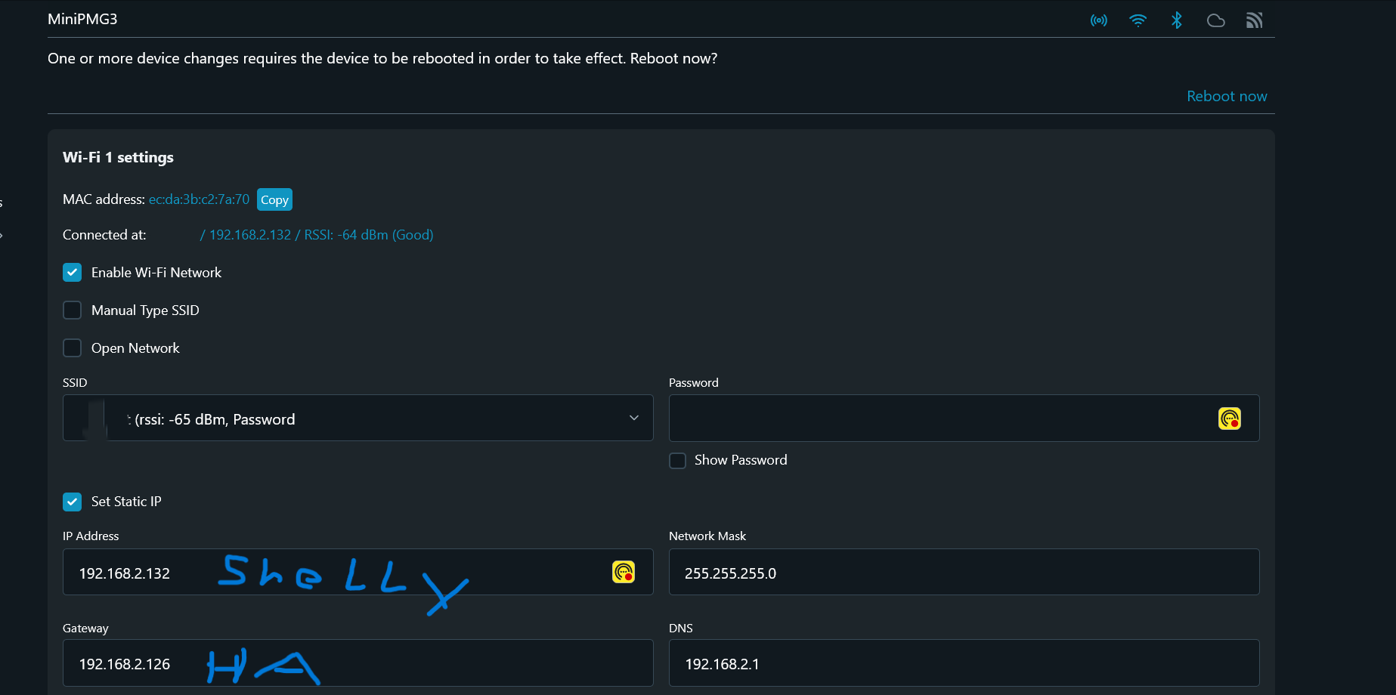The width and height of the screenshot is (1396, 695).
Task: Click the RSS feed status icon
Action: [x=1254, y=20]
